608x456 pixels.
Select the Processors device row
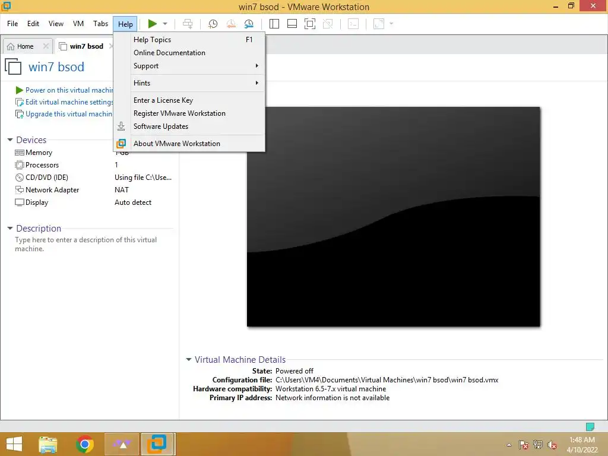tap(93, 165)
